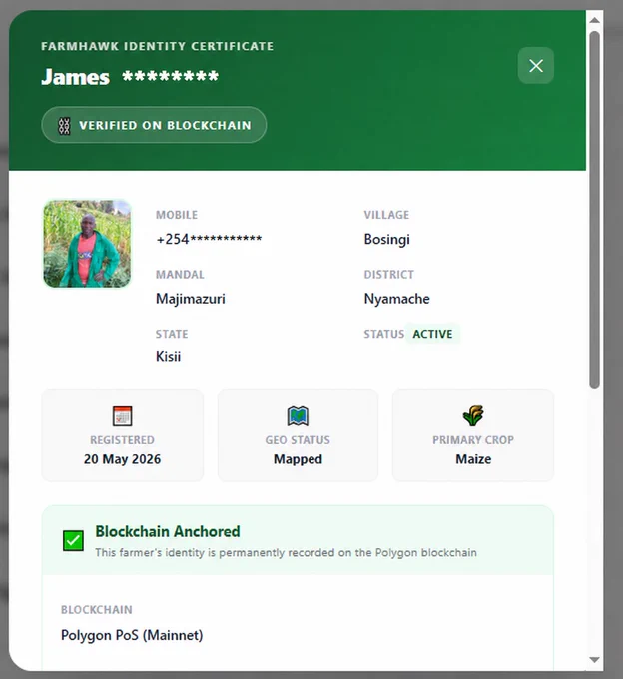Click the masked mobile number +254
Screen dimensions: 623x679
(x=209, y=239)
